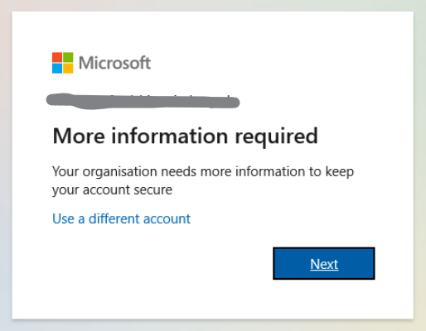Select the greyed-out redacted account name

coord(143,101)
